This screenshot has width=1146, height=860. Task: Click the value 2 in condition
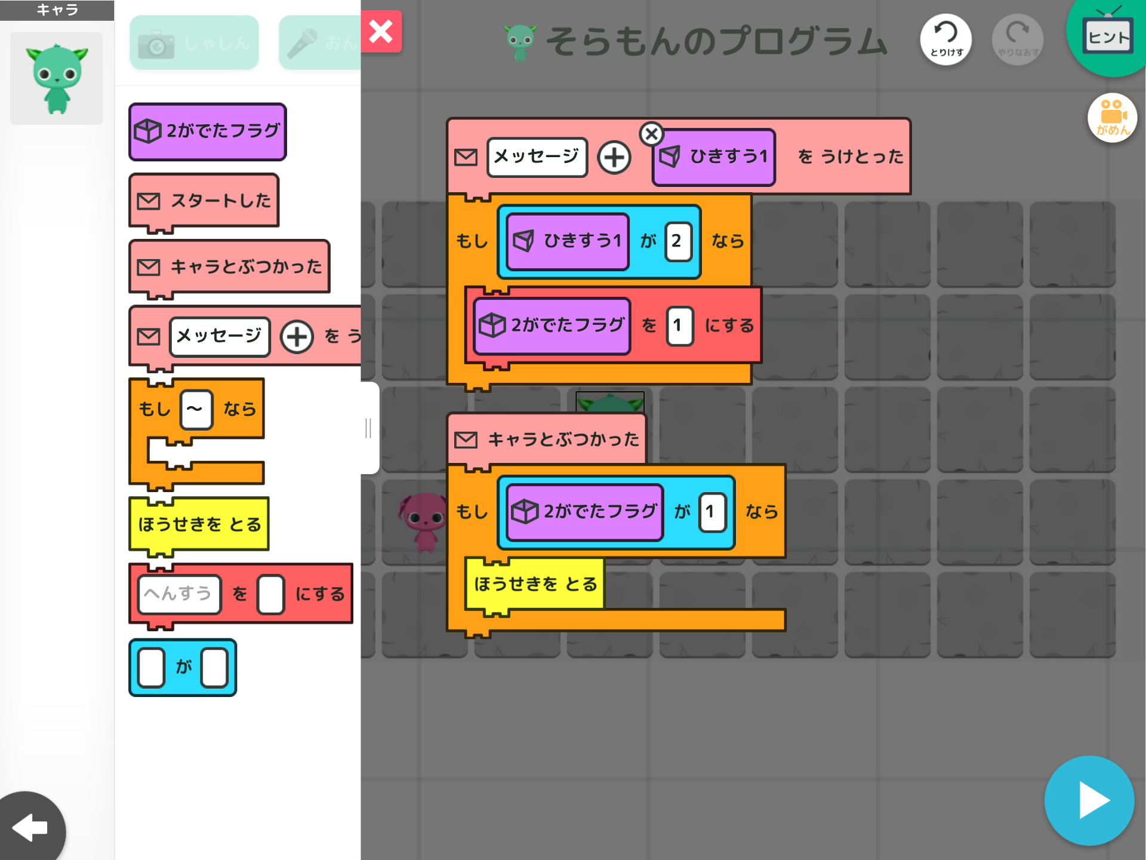coord(678,241)
